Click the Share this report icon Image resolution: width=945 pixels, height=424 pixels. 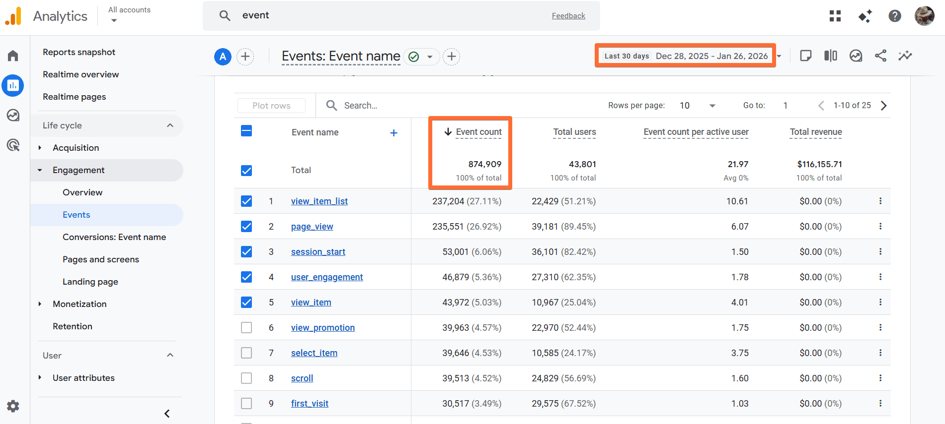pos(880,56)
